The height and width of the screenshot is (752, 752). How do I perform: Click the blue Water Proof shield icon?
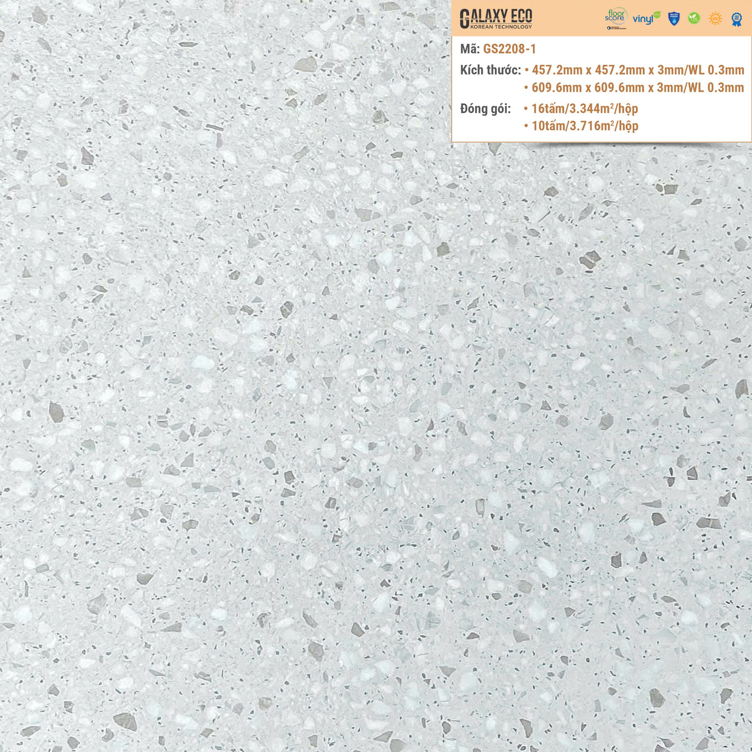click(674, 18)
